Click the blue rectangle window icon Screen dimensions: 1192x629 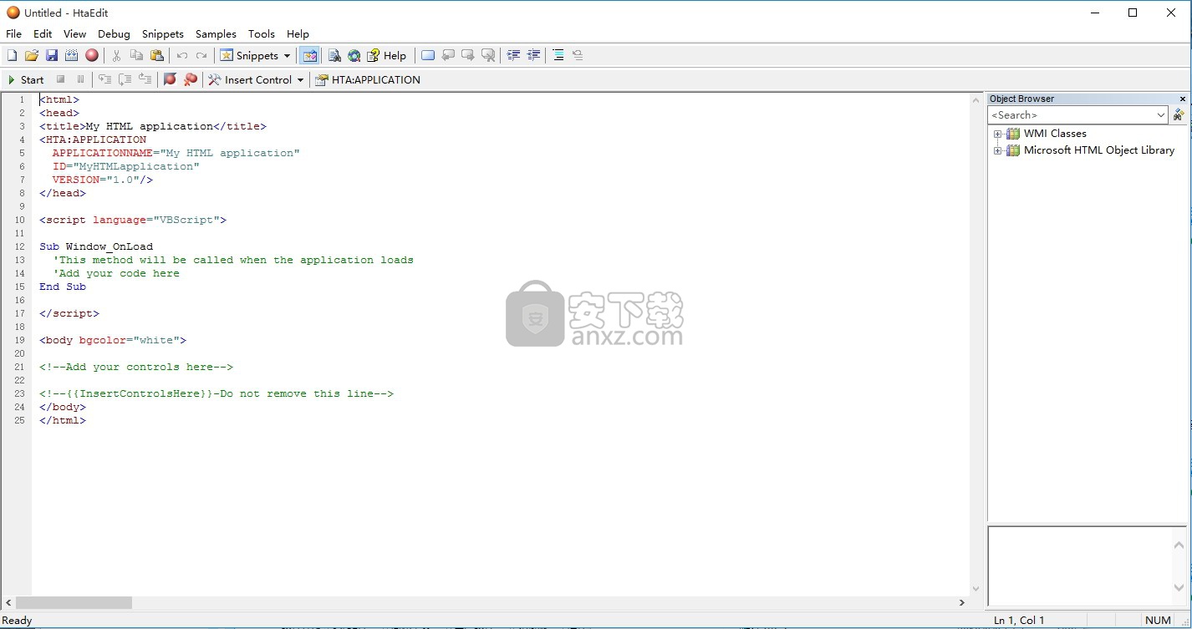click(428, 56)
